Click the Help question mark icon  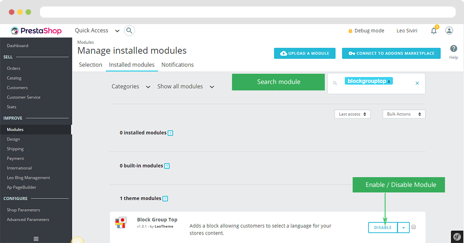pyautogui.click(x=453, y=49)
